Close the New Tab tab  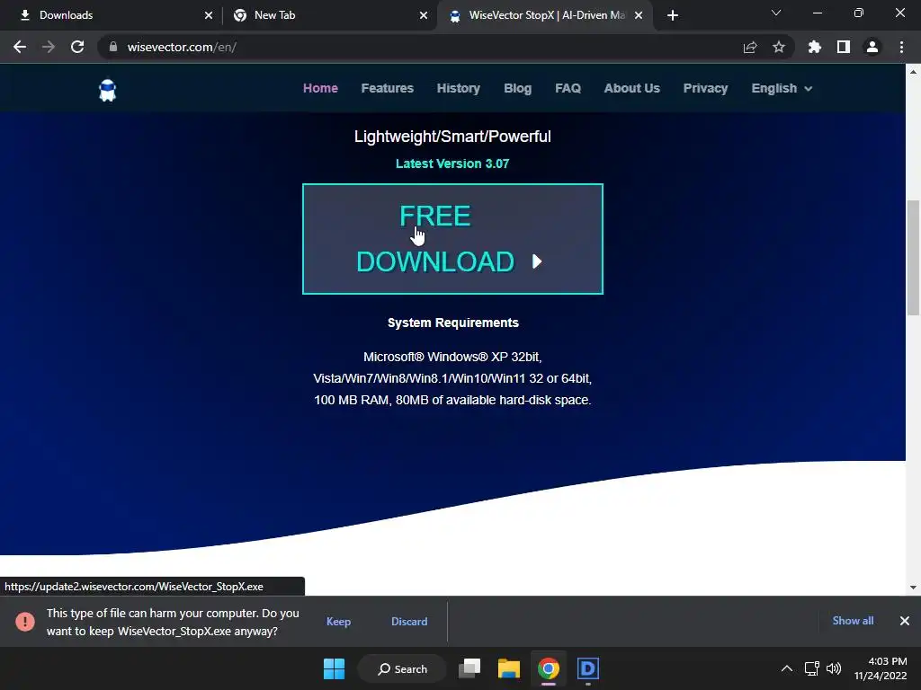click(x=424, y=15)
